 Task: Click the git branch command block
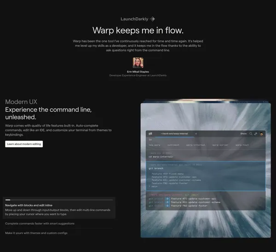pos(206,176)
